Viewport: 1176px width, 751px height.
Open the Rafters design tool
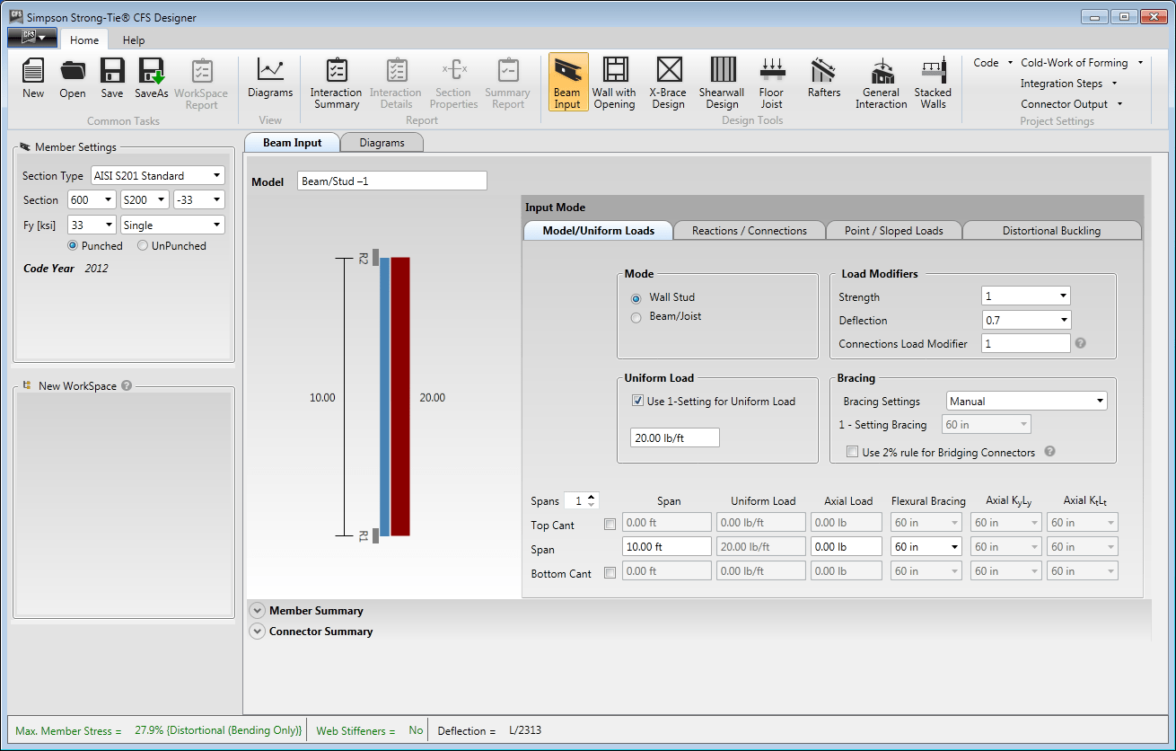point(824,79)
